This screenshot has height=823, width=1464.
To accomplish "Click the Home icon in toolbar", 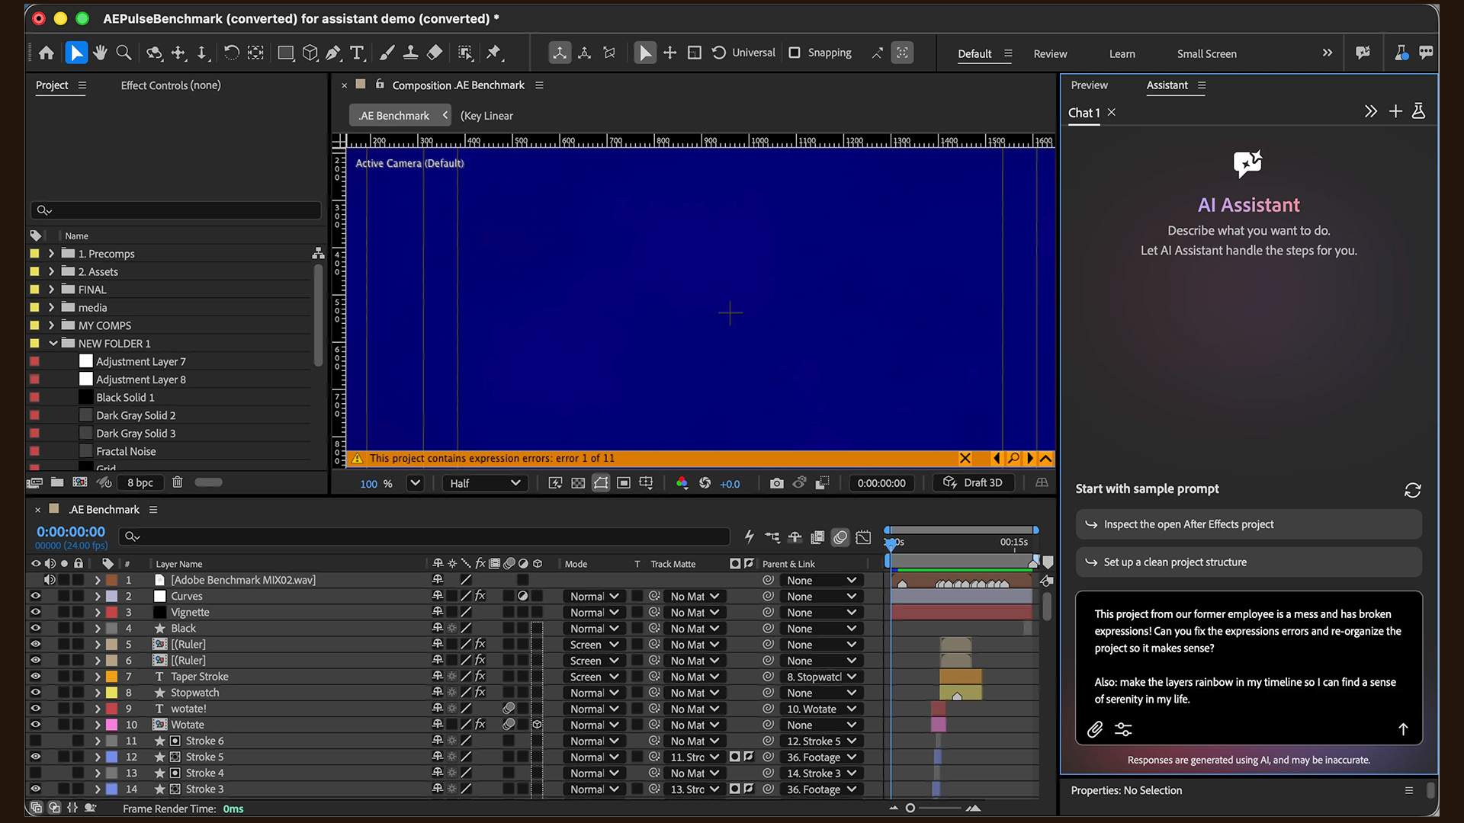I will click(47, 53).
